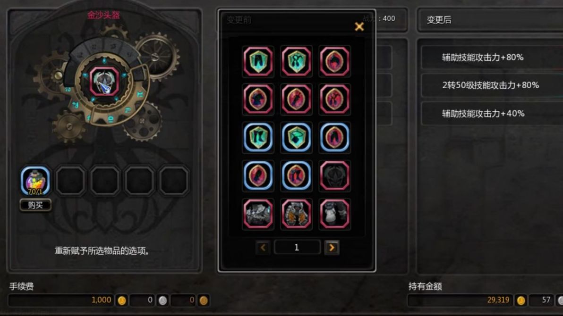This screenshot has height=316, width=563.
Task: Choose the white ghost creature icon
Action: [334, 214]
